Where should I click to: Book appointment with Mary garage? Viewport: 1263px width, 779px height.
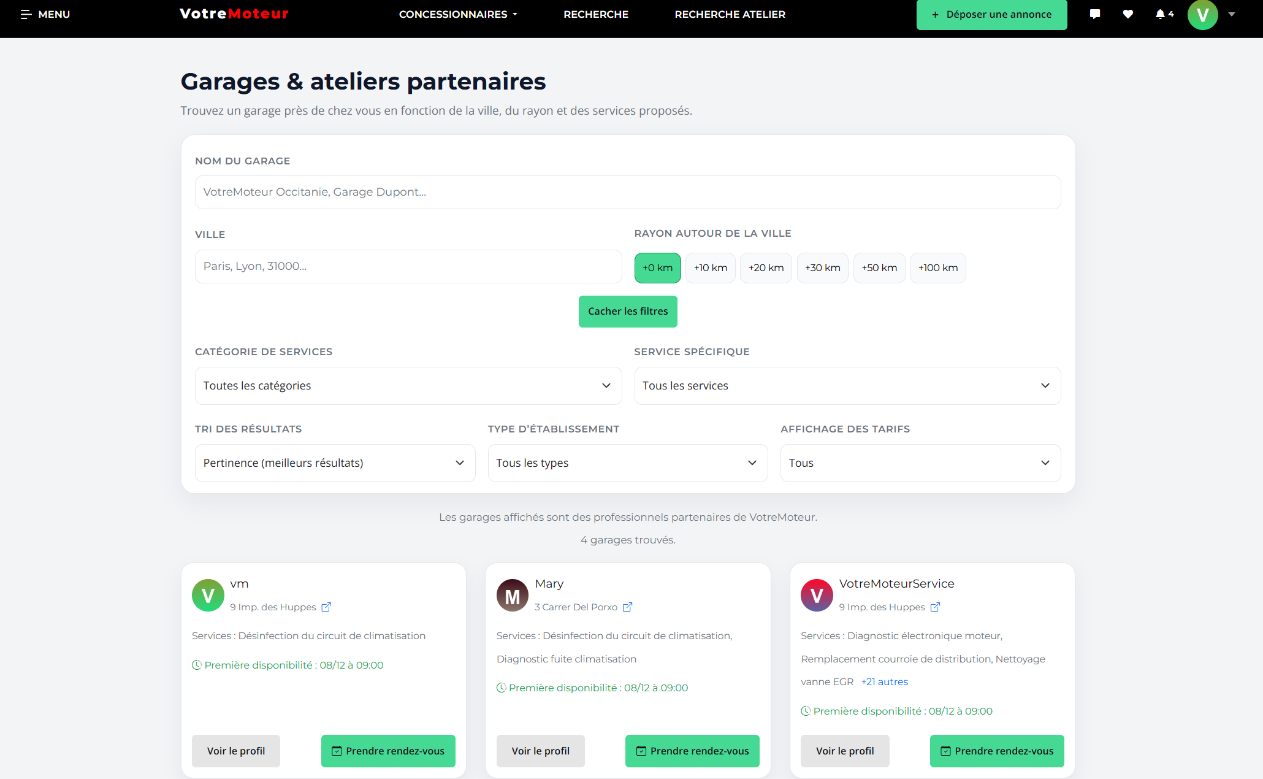[692, 751]
